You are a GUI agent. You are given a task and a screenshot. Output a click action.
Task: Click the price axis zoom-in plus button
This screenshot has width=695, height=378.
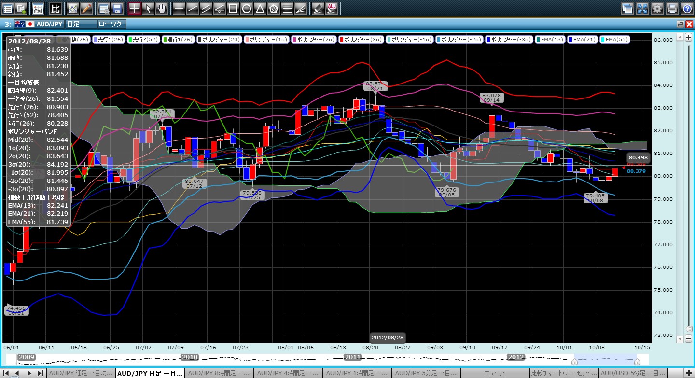click(x=689, y=38)
